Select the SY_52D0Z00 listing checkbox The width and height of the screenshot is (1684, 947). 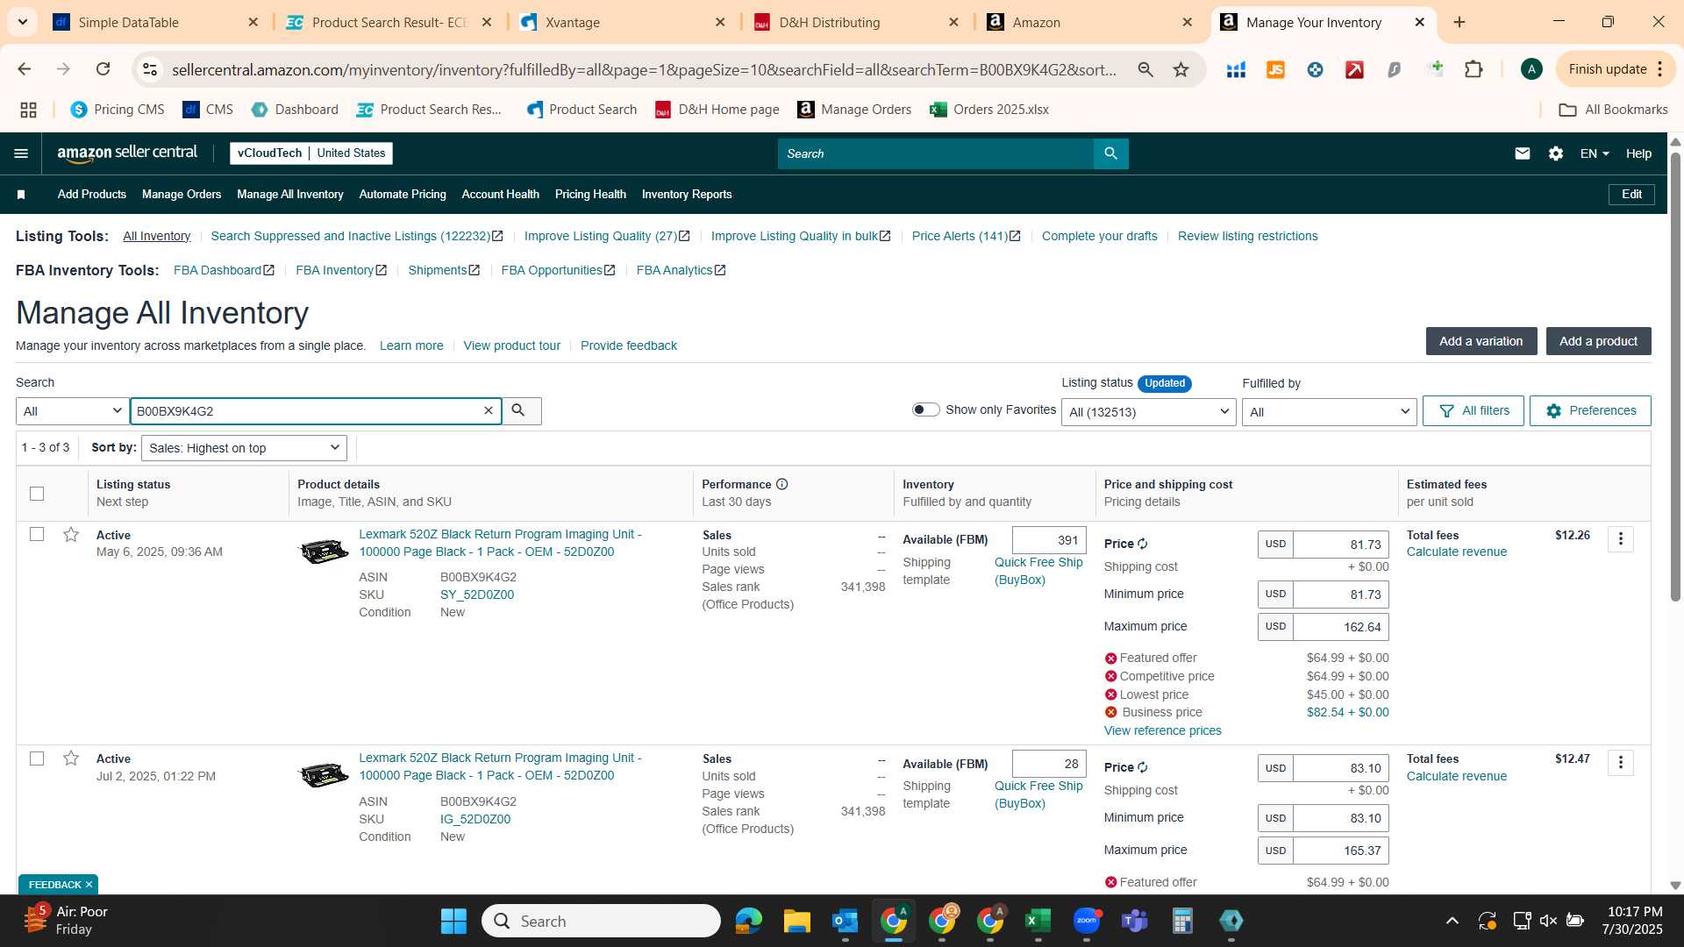[x=37, y=534]
